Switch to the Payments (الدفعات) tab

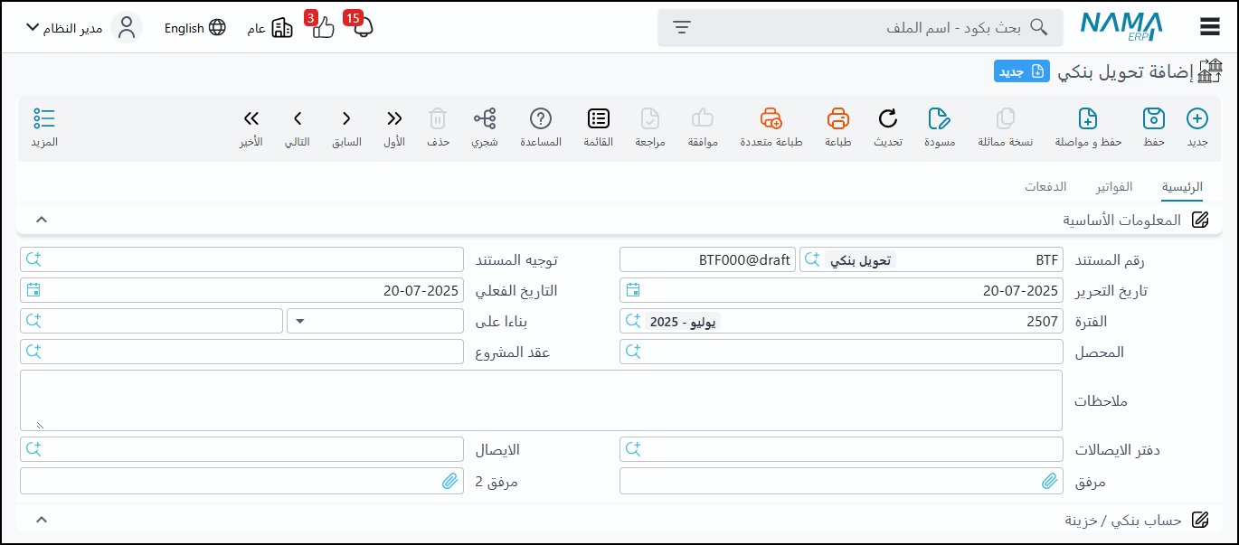pyautogui.click(x=1045, y=187)
